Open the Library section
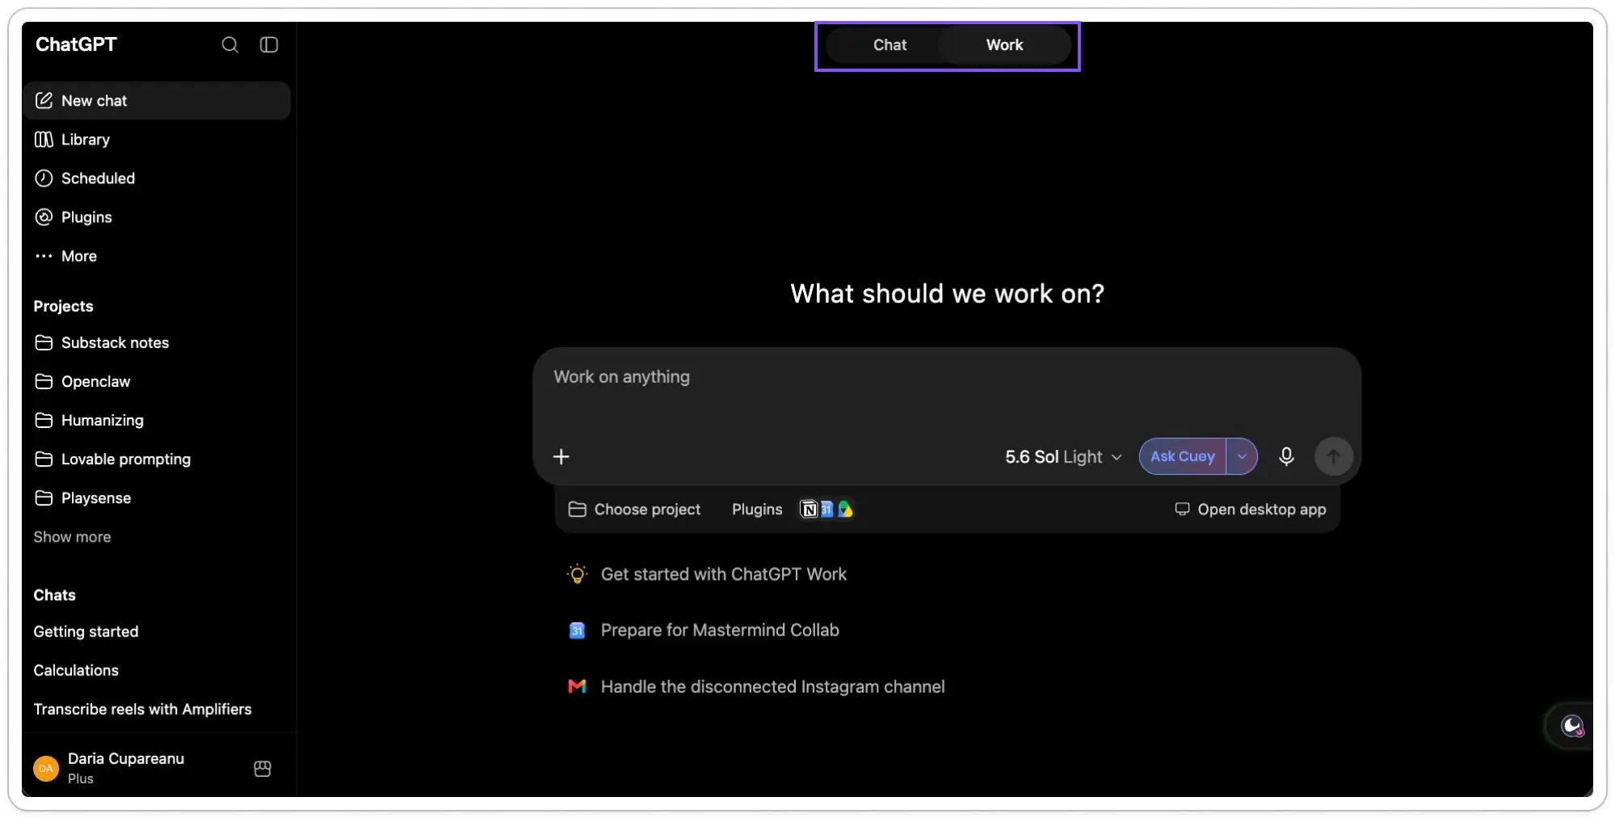 tap(157, 140)
